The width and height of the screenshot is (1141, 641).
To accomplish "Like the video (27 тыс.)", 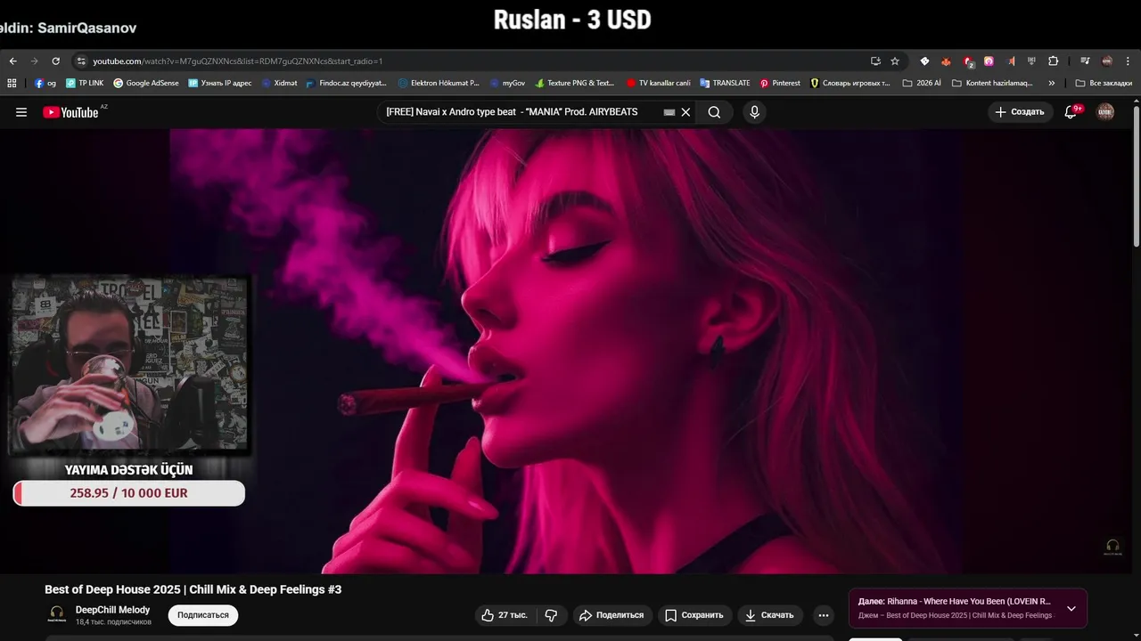I will click(505, 615).
